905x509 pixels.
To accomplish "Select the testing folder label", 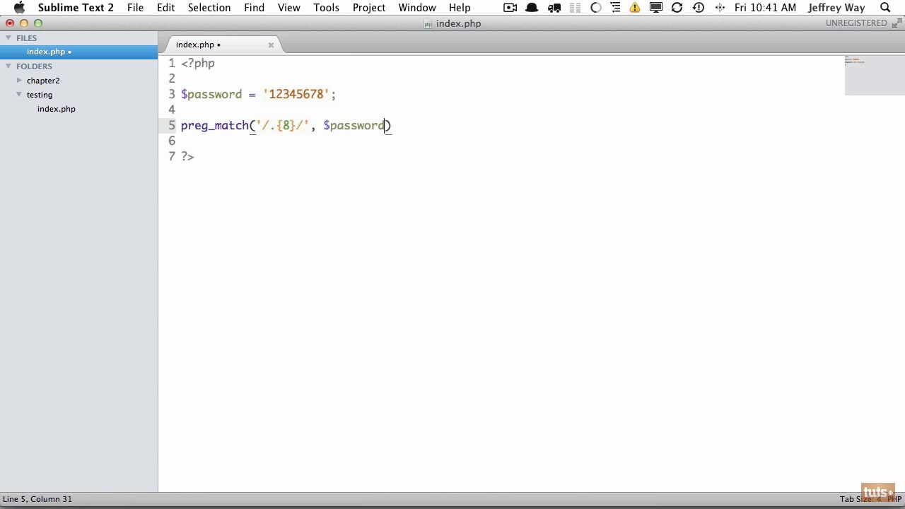I will tap(40, 95).
